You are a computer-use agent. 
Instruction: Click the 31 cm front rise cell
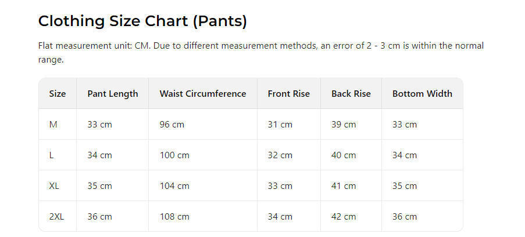click(280, 125)
